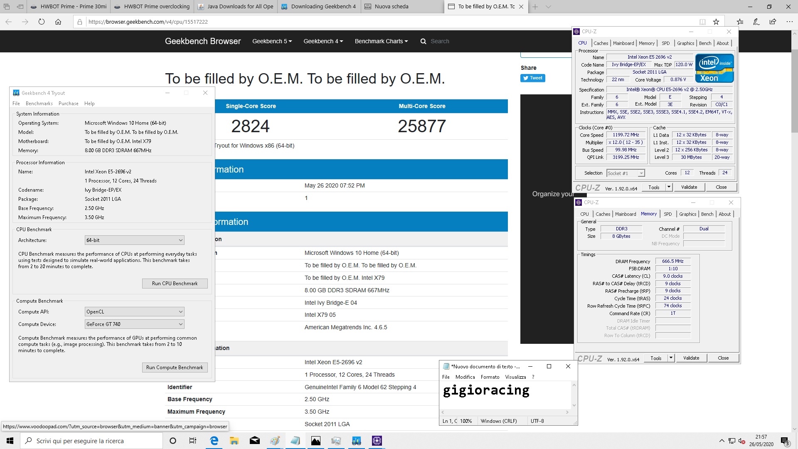Switch to HWBOT Prime overclocking browser tab
This screenshot has height=449, width=798.
[x=152, y=7]
